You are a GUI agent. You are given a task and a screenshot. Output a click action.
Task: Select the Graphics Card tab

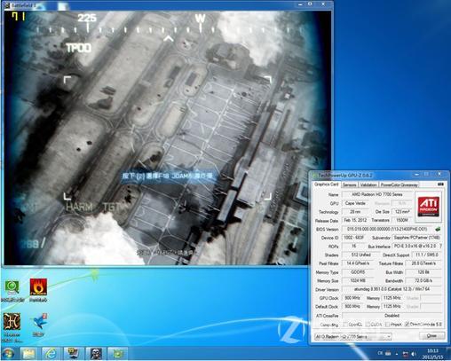pyautogui.click(x=326, y=184)
